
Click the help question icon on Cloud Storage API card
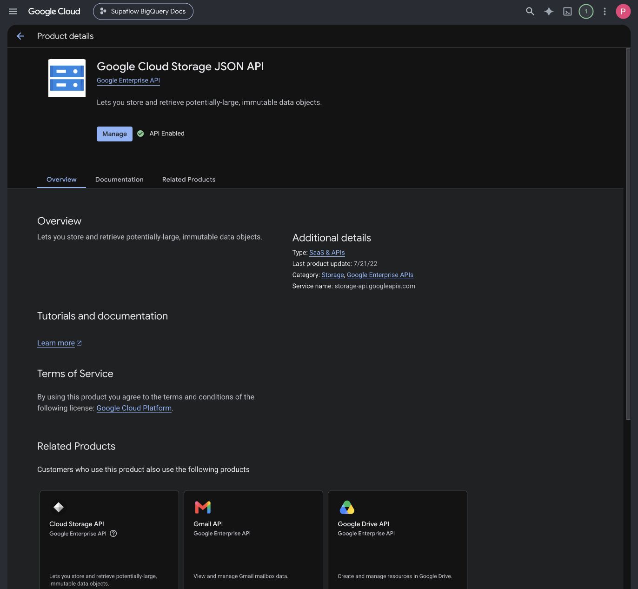point(113,534)
